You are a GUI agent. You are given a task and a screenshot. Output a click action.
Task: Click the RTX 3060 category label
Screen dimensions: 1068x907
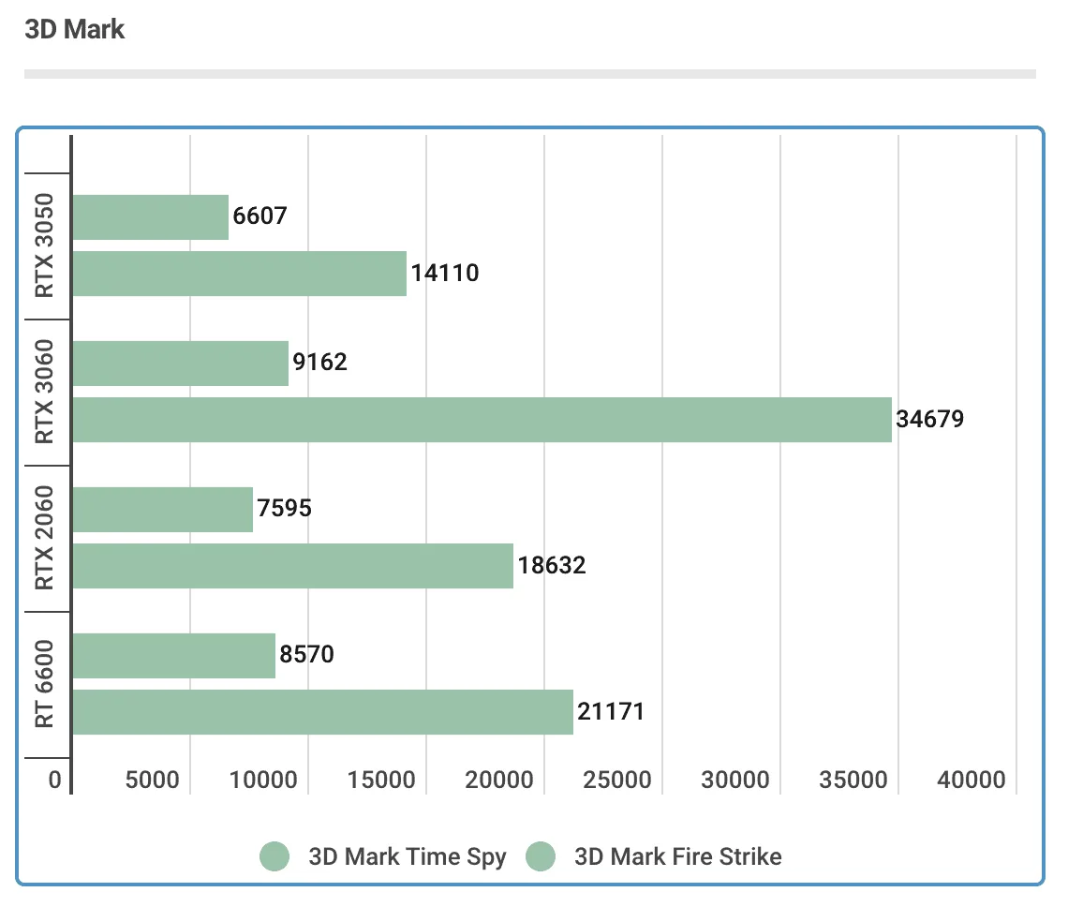click(x=44, y=392)
